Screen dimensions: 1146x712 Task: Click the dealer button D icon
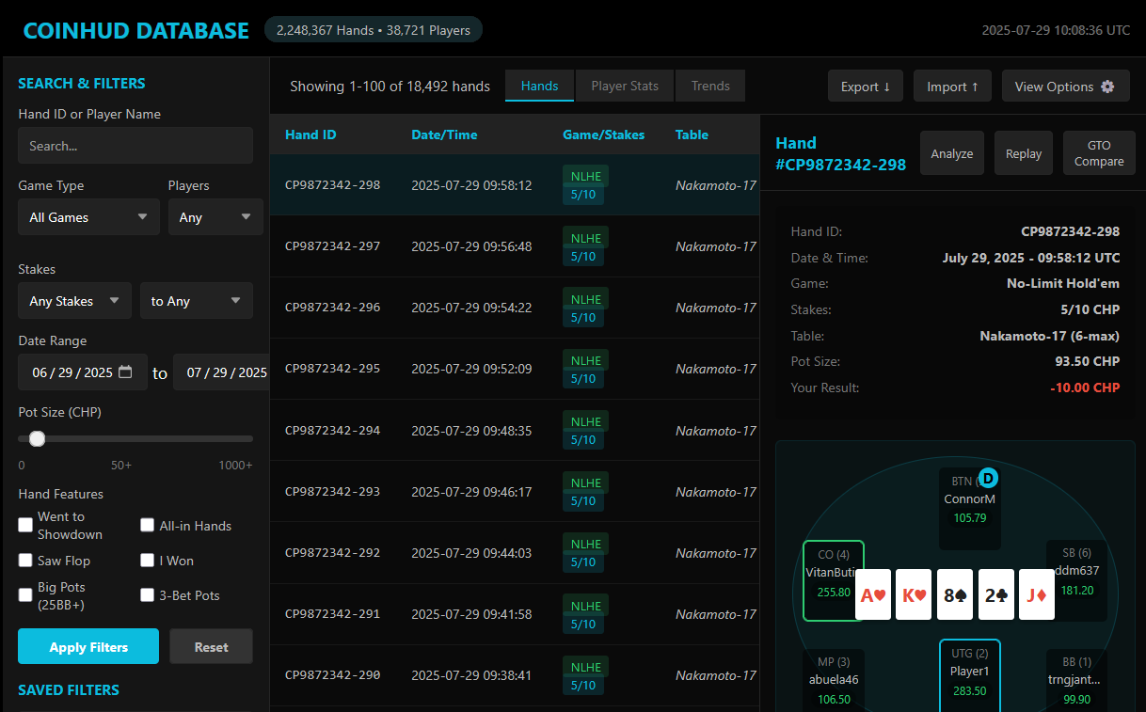pos(988,478)
